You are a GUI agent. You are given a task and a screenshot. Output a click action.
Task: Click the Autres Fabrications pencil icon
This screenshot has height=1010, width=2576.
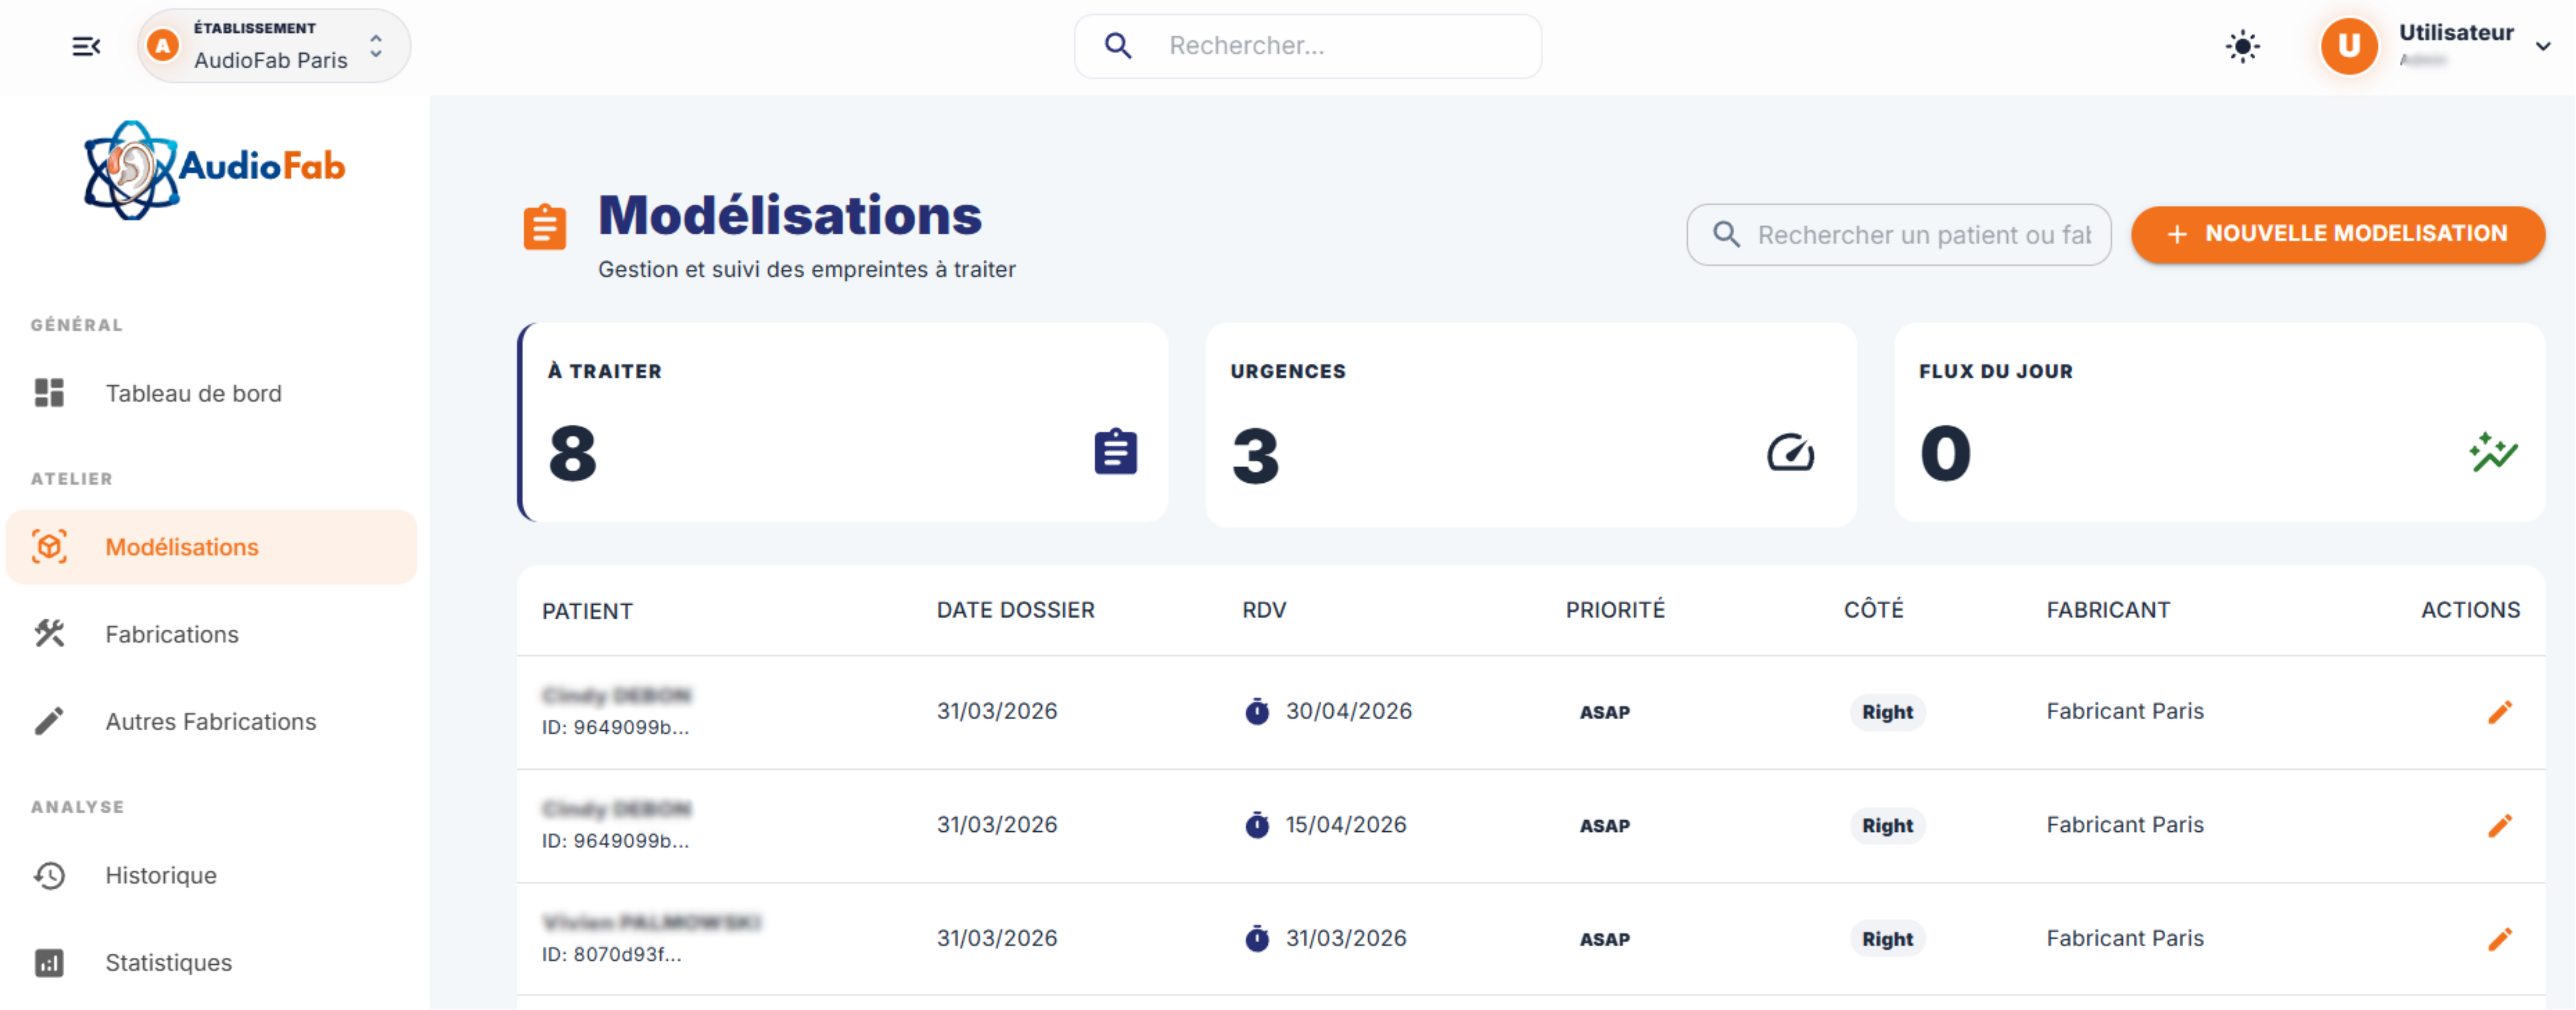coord(49,721)
